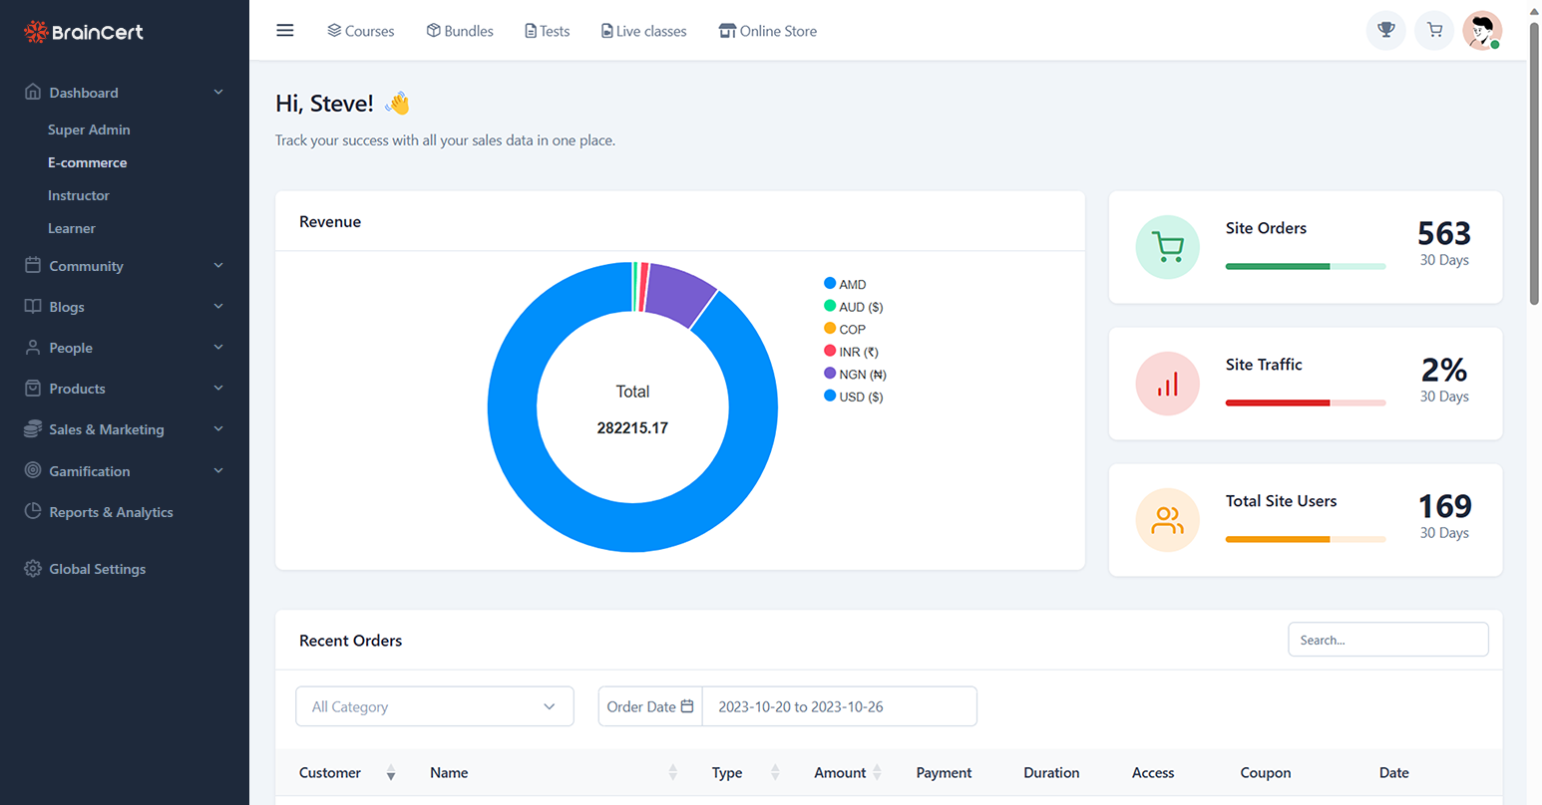The width and height of the screenshot is (1542, 805).
Task: Click the Site Traffic progress bar
Action: [1305, 402]
